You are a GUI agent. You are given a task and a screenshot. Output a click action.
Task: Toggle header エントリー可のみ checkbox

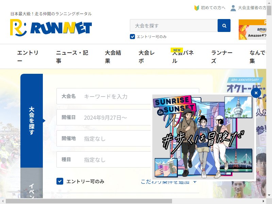click(x=132, y=37)
